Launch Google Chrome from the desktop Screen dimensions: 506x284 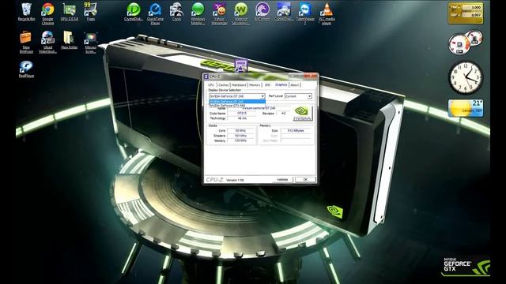(x=47, y=13)
